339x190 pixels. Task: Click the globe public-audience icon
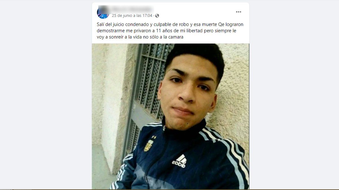tap(157, 16)
